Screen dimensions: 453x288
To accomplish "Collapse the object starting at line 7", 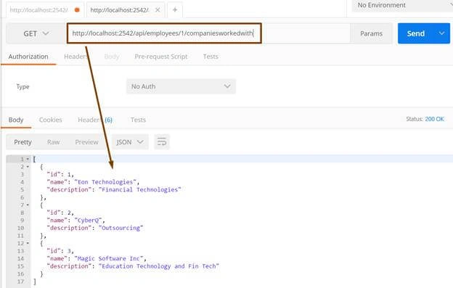I will tap(28, 205).
